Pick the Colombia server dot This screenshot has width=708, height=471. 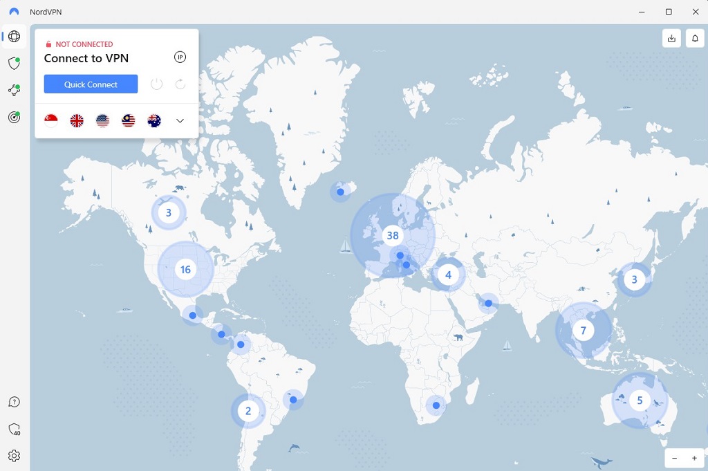241,344
